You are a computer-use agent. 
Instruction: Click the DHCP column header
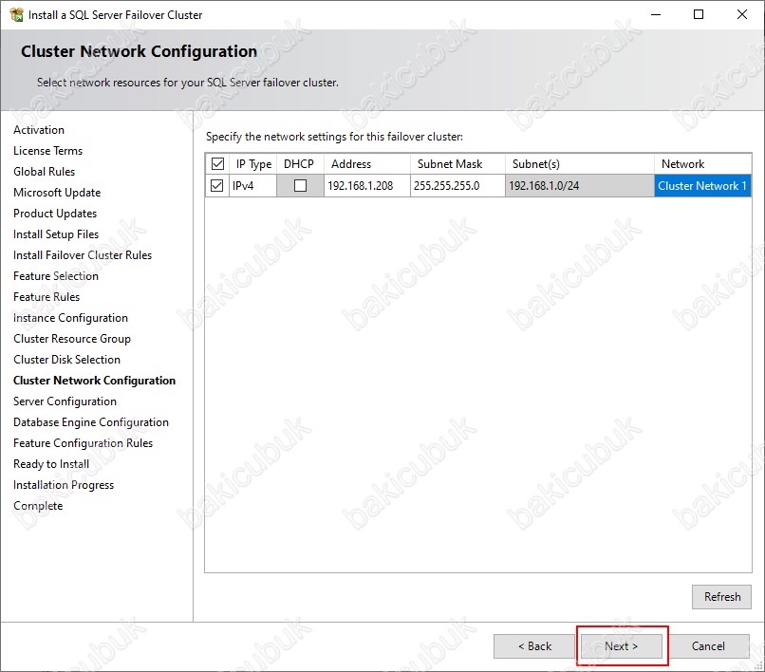pyautogui.click(x=301, y=164)
